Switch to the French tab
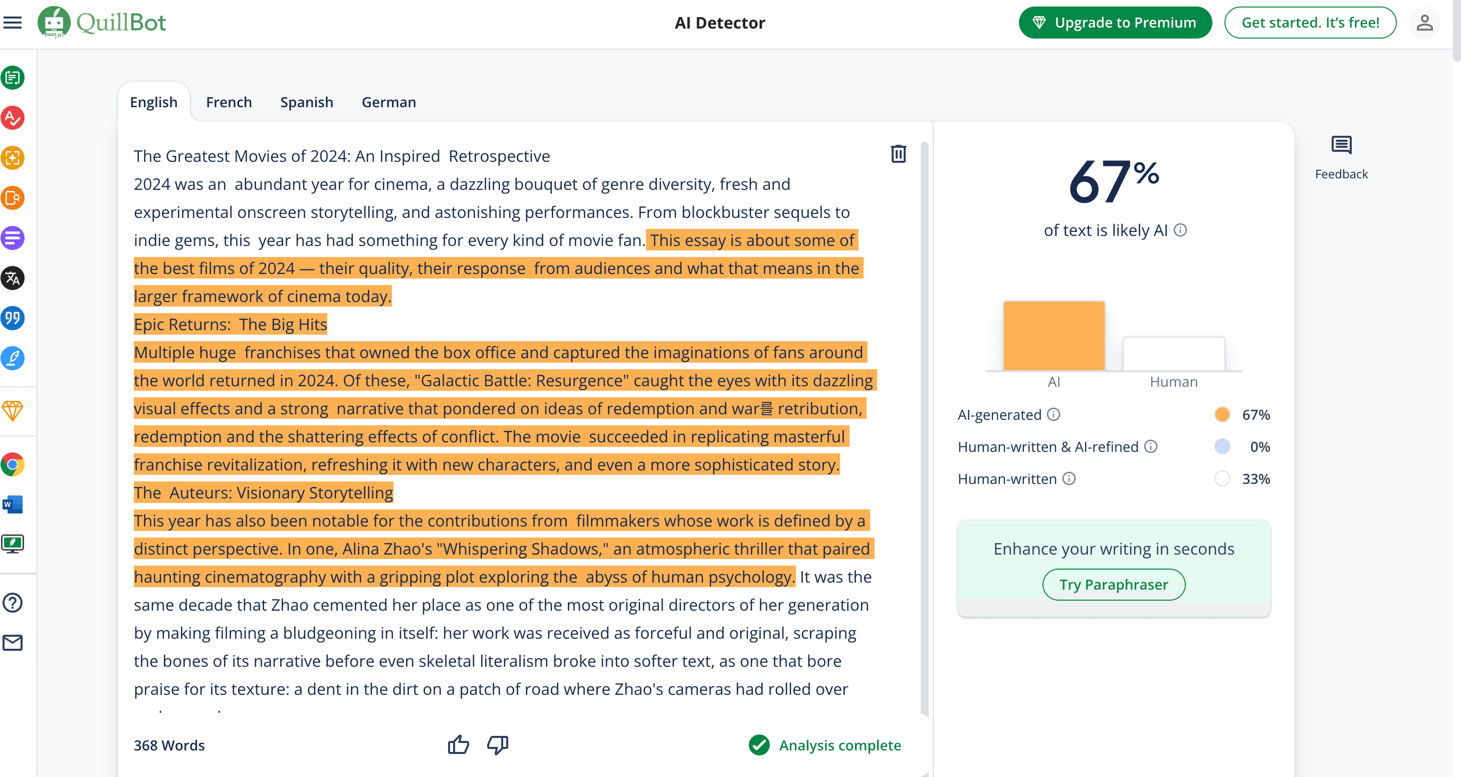 pyautogui.click(x=229, y=102)
